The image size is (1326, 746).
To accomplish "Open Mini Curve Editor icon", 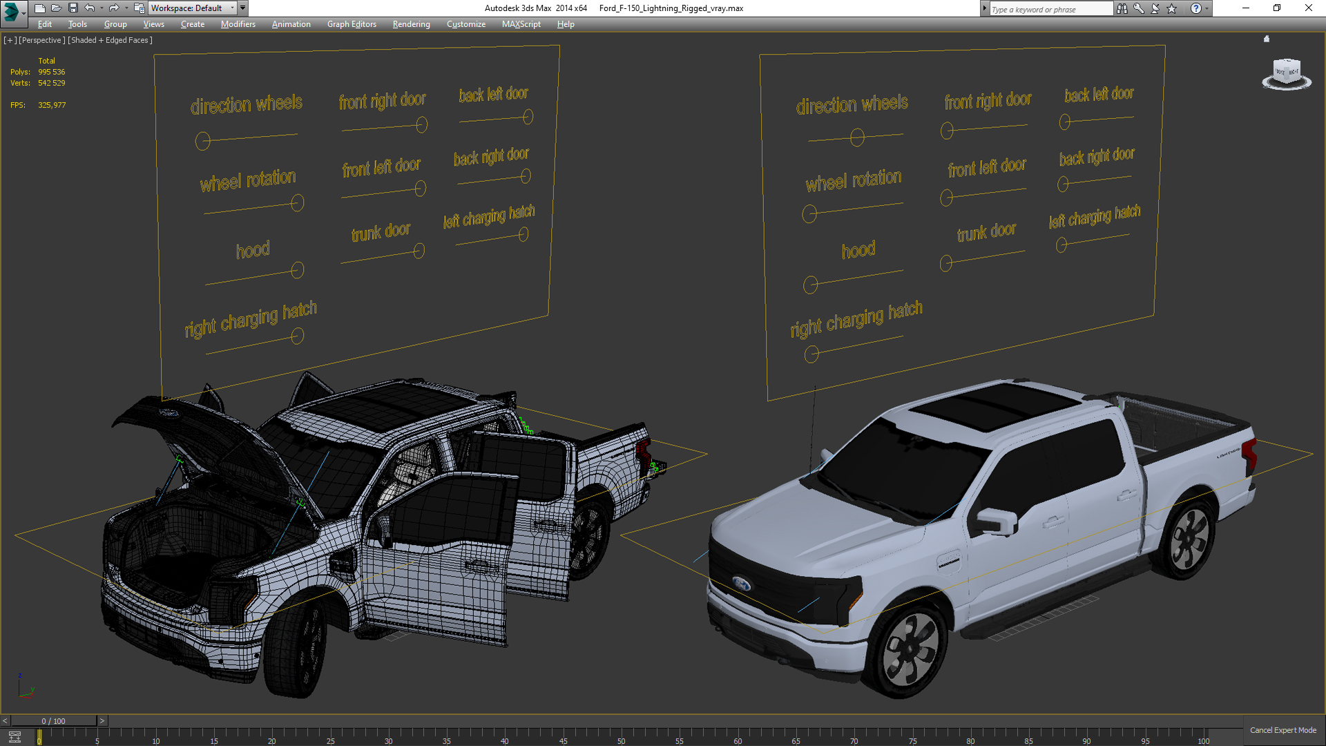I will pyautogui.click(x=15, y=737).
